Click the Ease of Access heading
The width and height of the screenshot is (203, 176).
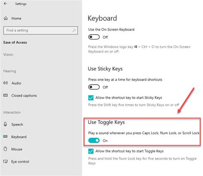click(15, 42)
